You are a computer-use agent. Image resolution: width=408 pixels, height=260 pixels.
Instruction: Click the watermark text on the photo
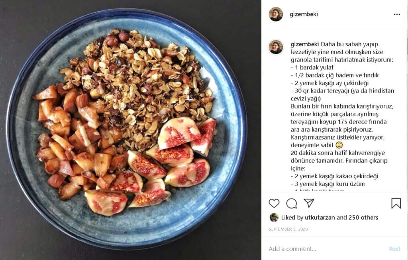(x=141, y=171)
